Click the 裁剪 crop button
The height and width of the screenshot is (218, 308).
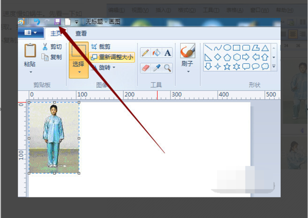(101, 47)
